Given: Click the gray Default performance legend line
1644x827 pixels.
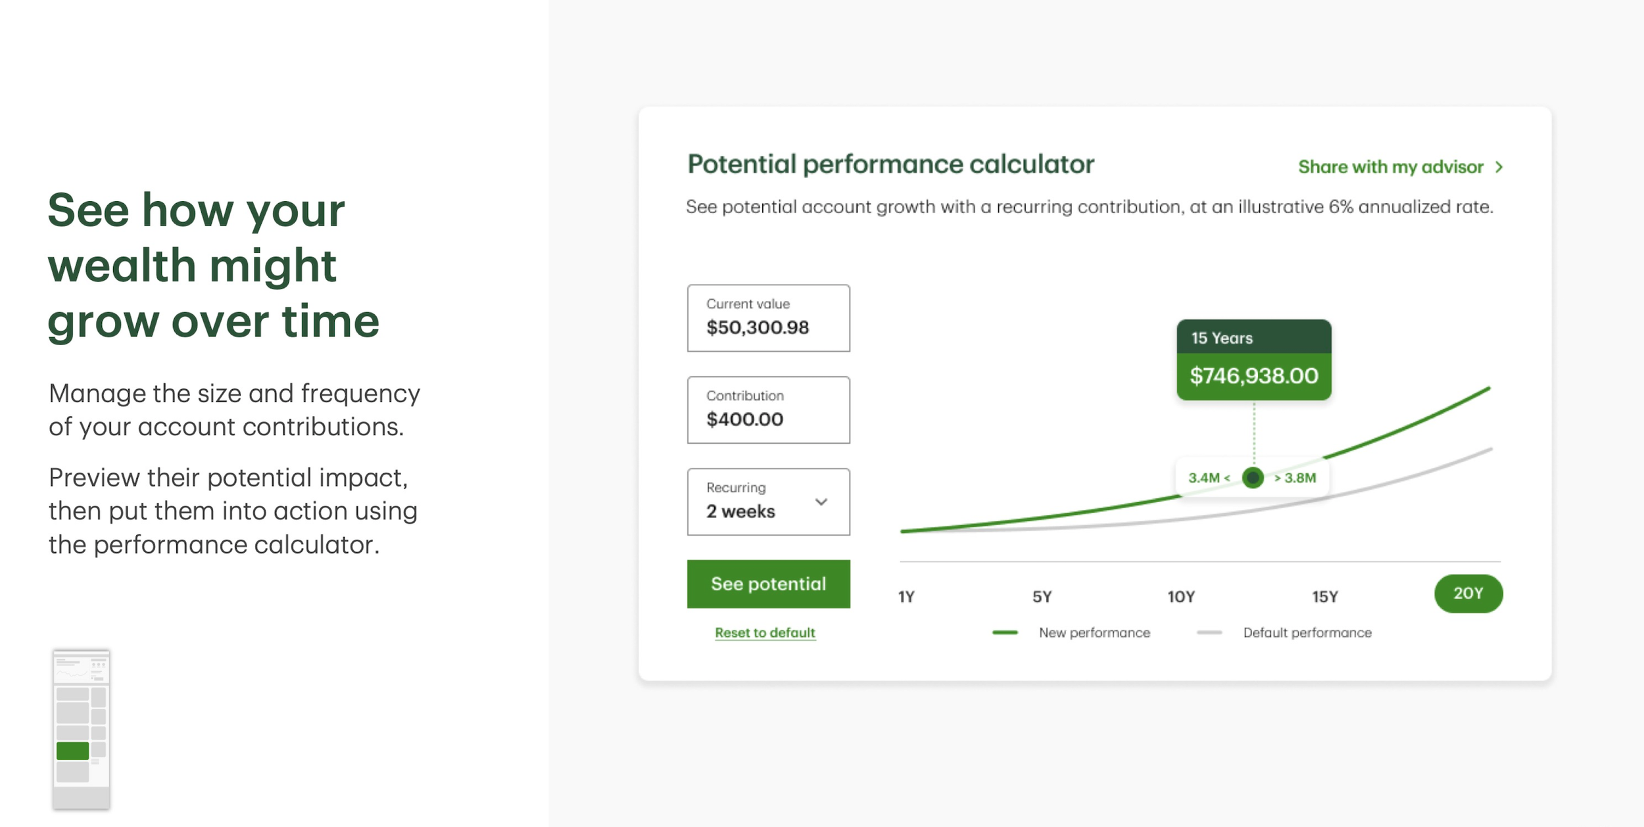Looking at the screenshot, I should 1209,632.
